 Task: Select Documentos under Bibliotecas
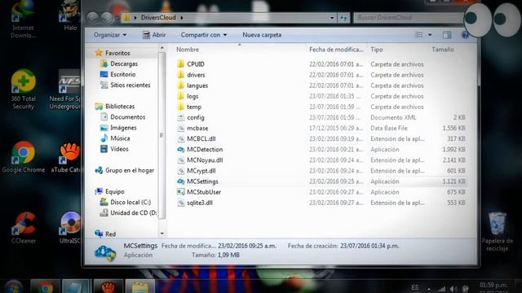point(123,117)
